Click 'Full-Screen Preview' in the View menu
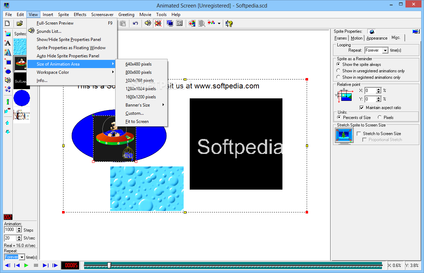 [72, 23]
